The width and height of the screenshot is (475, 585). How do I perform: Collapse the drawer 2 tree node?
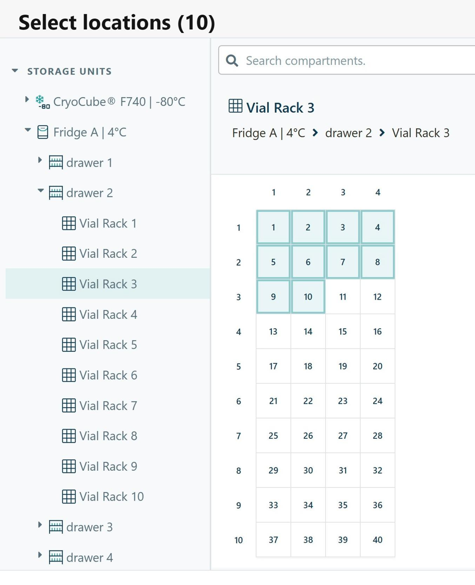(x=41, y=190)
